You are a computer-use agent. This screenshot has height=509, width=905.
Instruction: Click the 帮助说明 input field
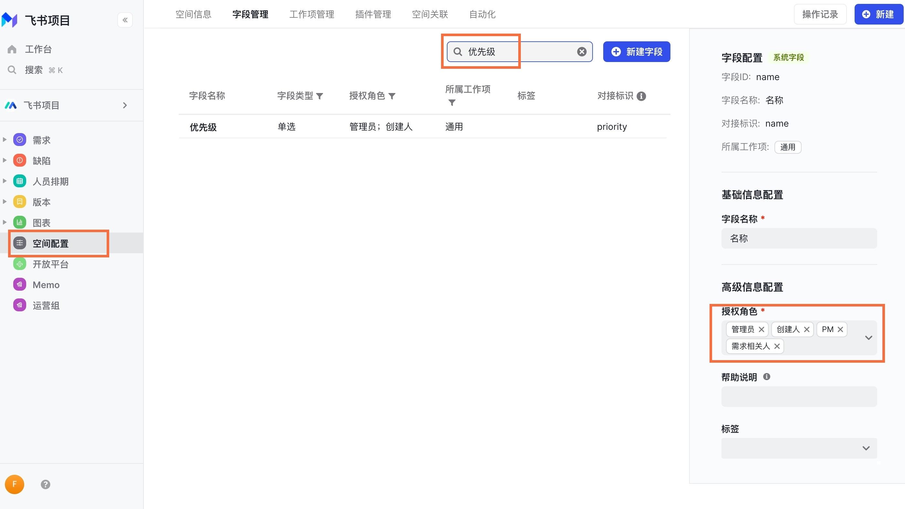click(x=799, y=397)
